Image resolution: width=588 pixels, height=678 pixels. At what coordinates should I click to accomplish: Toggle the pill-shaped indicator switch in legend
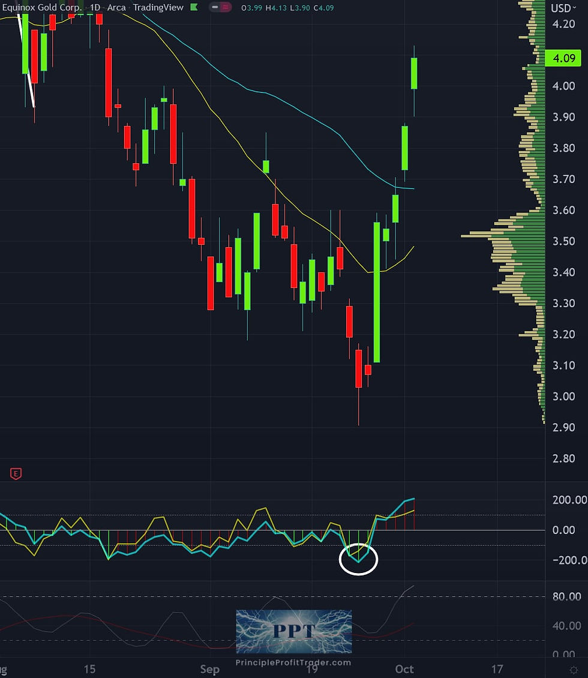220,7
